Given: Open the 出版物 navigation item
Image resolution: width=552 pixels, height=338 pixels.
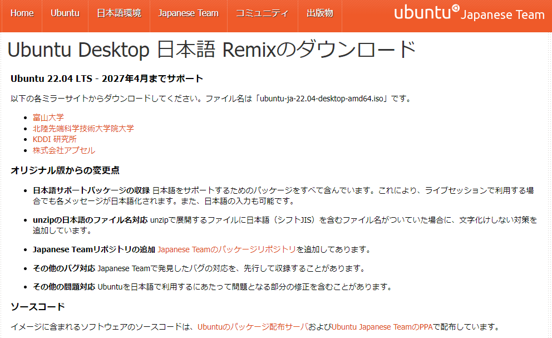Looking at the screenshot, I should pos(319,13).
